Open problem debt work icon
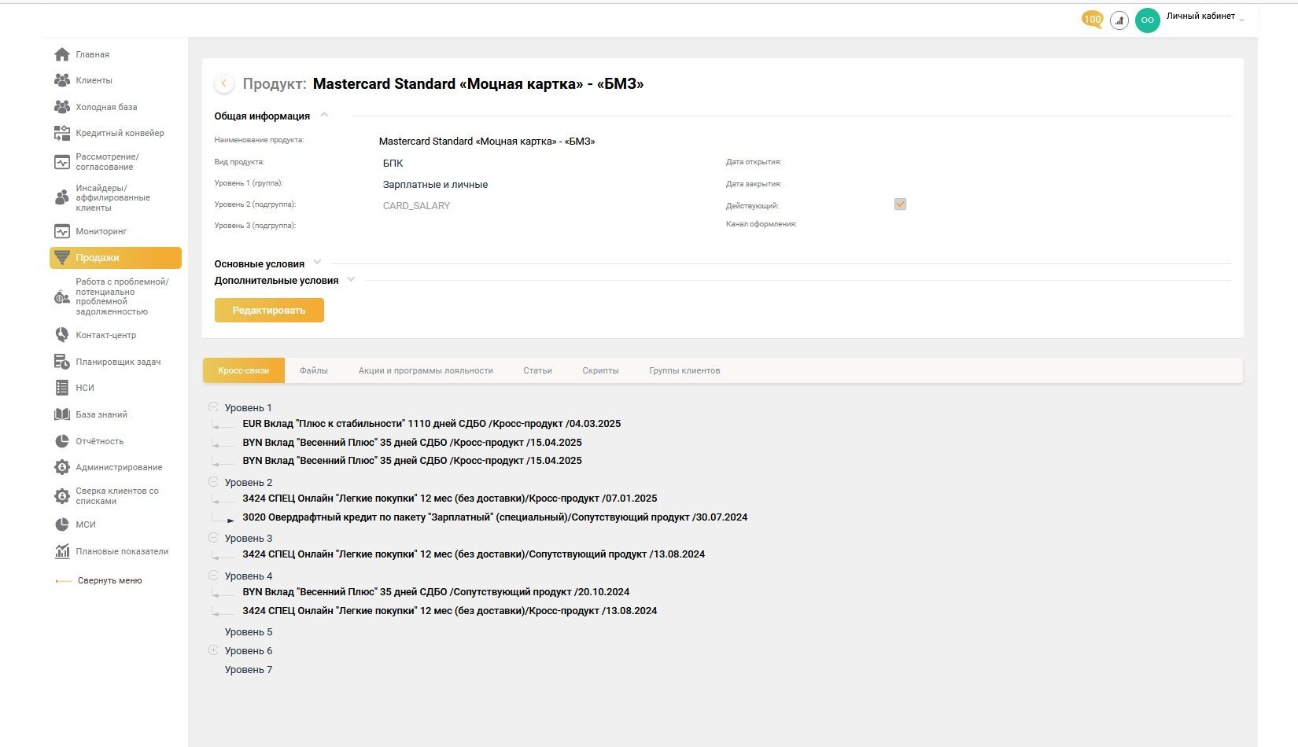 [x=62, y=296]
